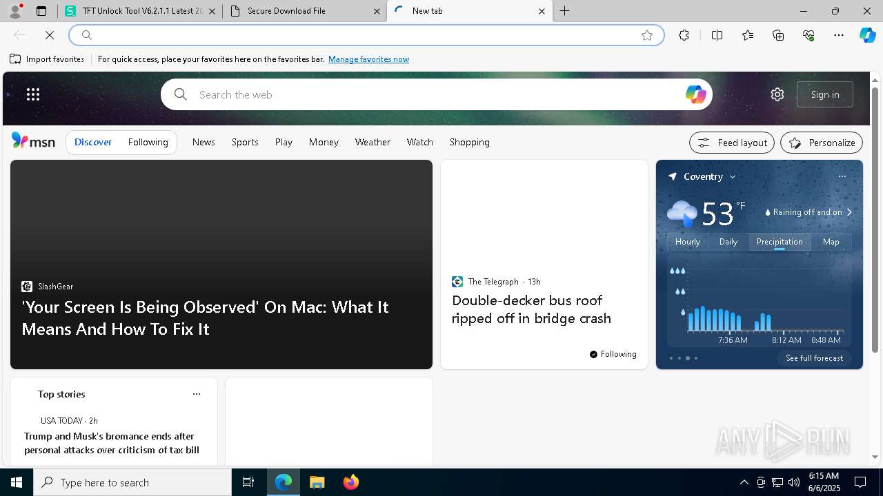883x496 pixels.
Task: Open the Shopping category
Action: point(469,142)
